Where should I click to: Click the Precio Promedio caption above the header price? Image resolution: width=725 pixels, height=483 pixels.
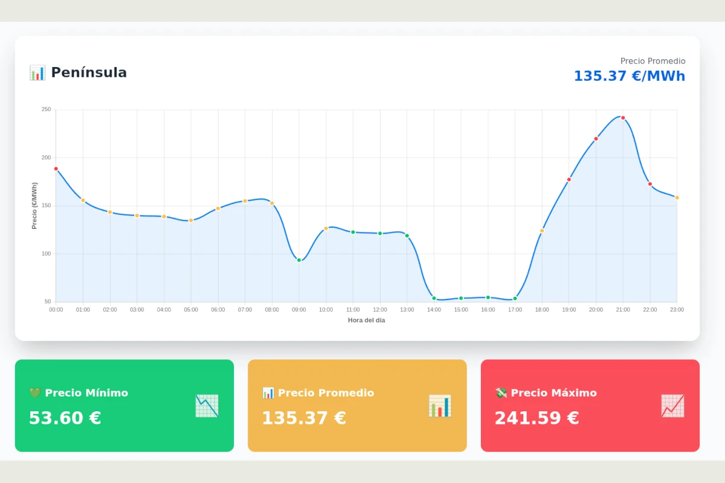click(653, 61)
